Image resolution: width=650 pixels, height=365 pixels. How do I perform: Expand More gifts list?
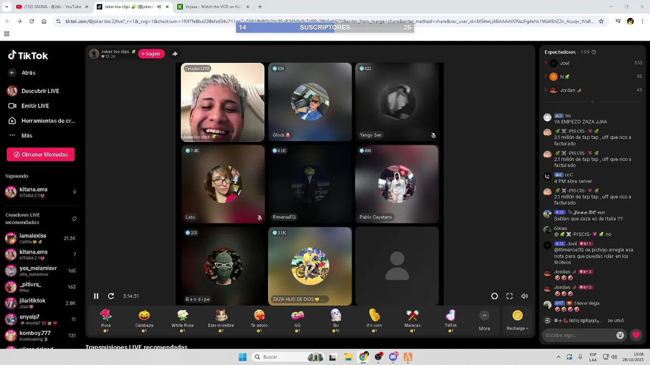(484, 321)
